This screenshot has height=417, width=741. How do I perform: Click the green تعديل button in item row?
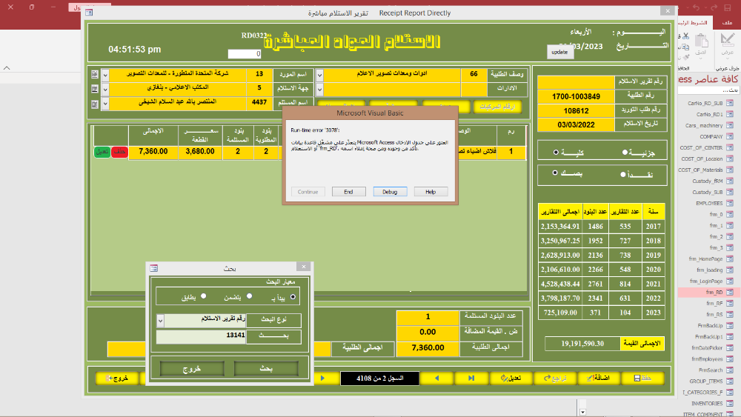tap(102, 152)
